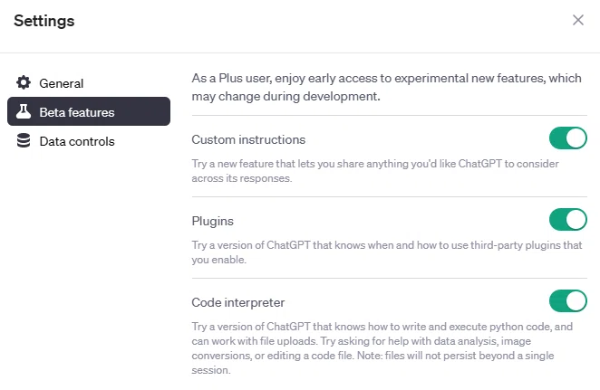Click the Custom instructions heading

click(x=248, y=140)
